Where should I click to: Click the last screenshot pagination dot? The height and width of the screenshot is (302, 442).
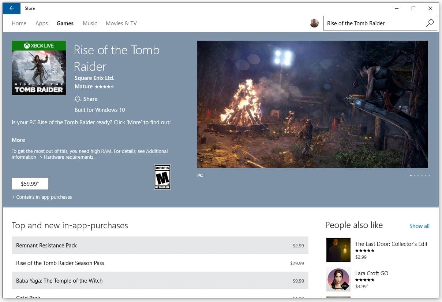tap(429, 176)
